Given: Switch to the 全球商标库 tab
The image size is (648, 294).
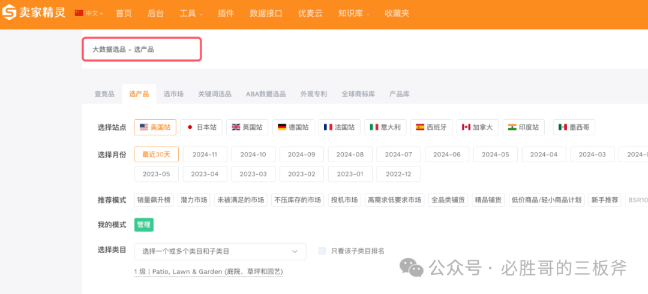Looking at the screenshot, I should [358, 94].
